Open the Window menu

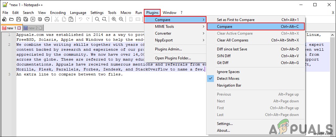point(170,13)
